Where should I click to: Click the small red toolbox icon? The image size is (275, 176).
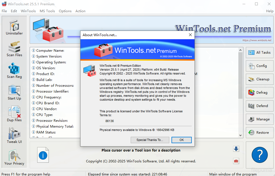tap(236, 161)
